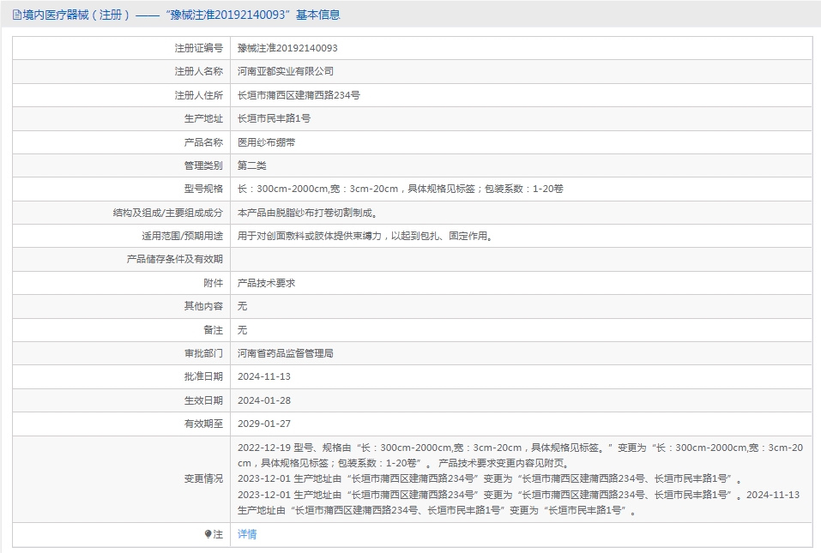Click management category value 第二类
This screenshot has height=553, width=821.
tap(252, 165)
